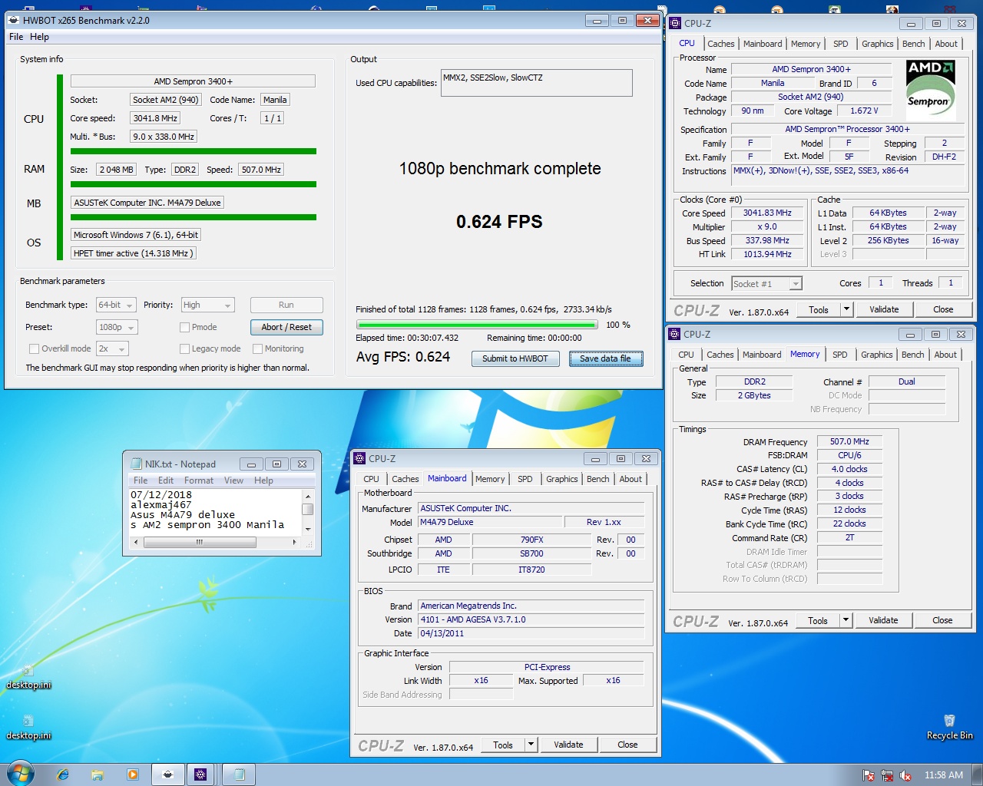This screenshot has width=983, height=786.
Task: Toggle the Overkill mode checkbox
Action: tap(34, 348)
